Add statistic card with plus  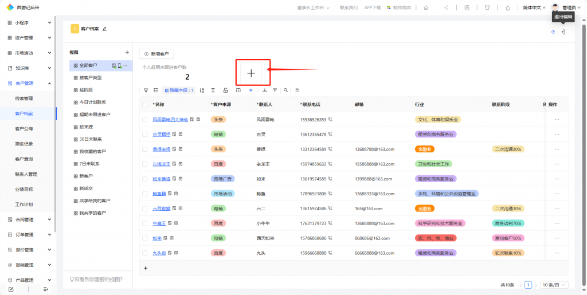(x=251, y=73)
